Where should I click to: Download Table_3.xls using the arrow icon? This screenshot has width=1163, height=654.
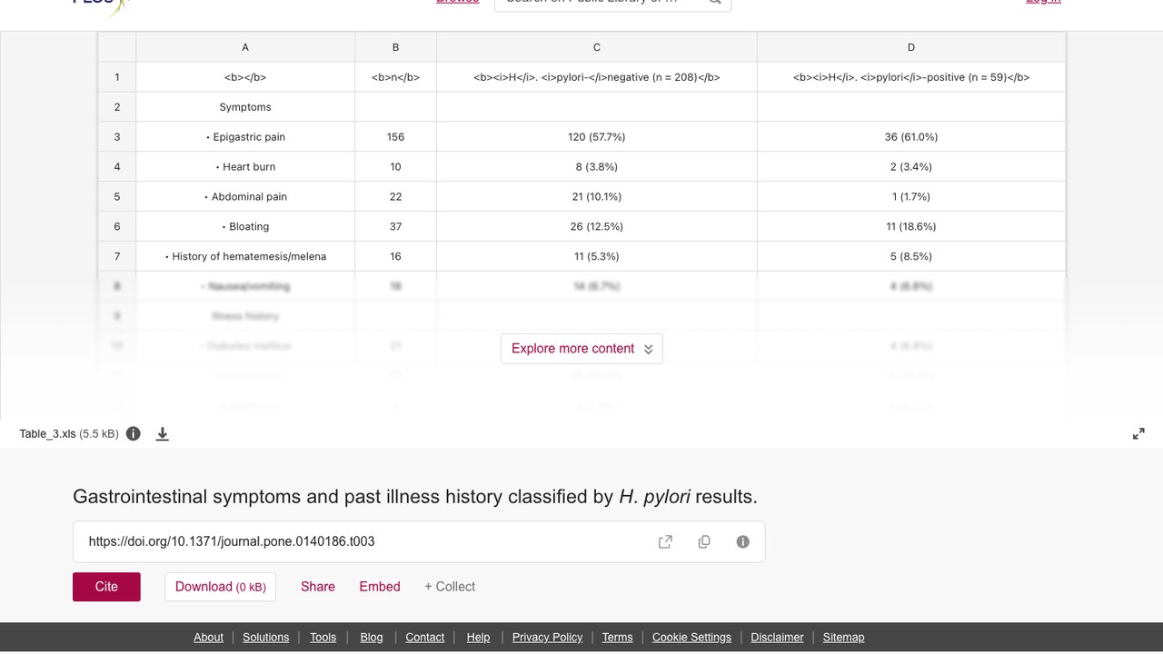coord(163,433)
